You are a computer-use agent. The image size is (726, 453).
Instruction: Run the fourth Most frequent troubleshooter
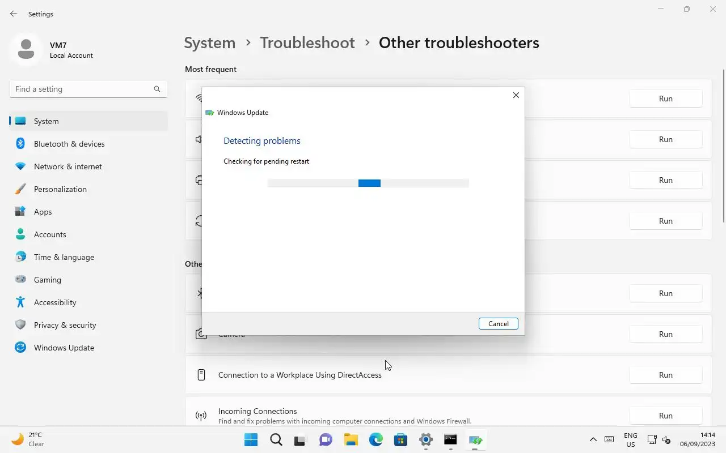[x=666, y=221]
